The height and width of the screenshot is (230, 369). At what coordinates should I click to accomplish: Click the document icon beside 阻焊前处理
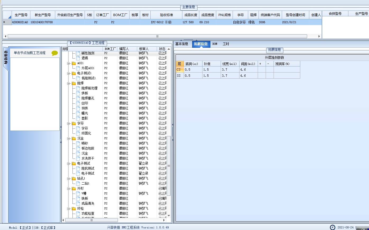click(x=78, y=88)
